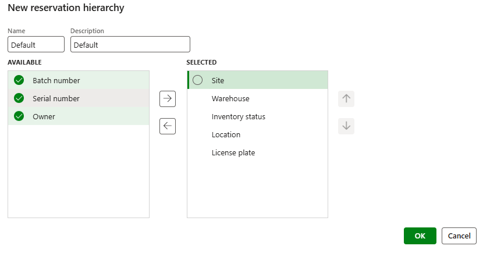The image size is (483, 260).
Task: Click the Site row label
Action: (x=218, y=80)
